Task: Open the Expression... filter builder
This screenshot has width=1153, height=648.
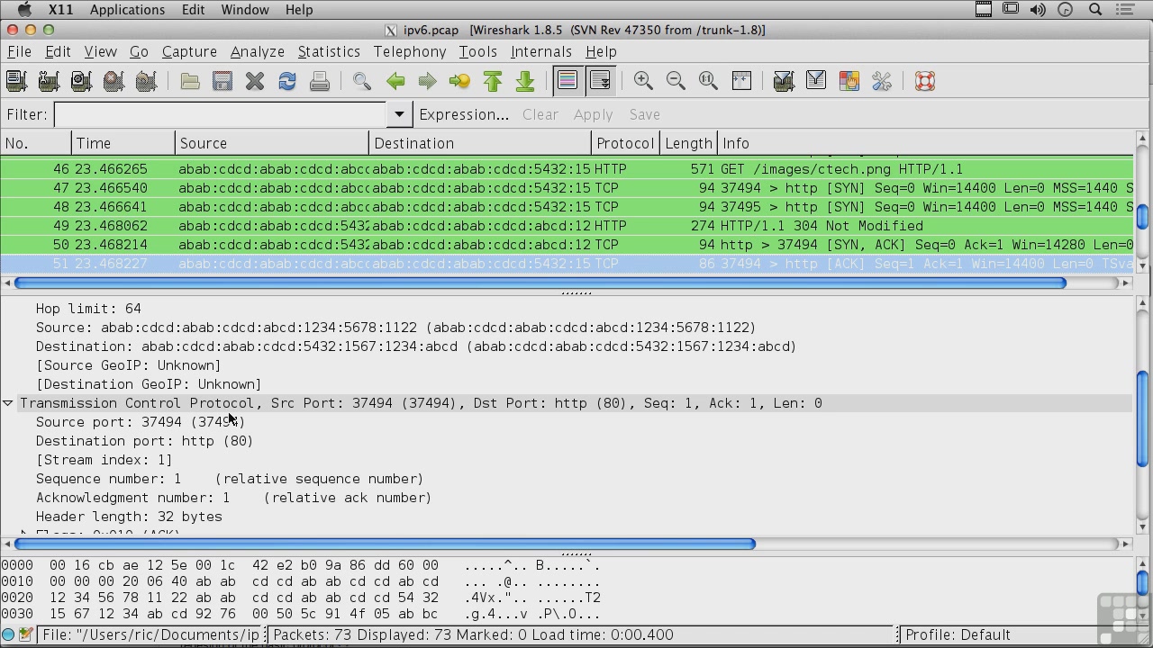Action: pos(464,114)
